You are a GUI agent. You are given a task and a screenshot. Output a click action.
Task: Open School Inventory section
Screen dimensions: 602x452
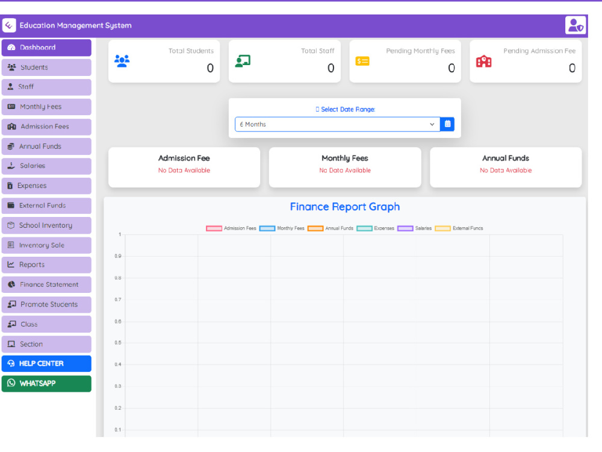pos(46,225)
